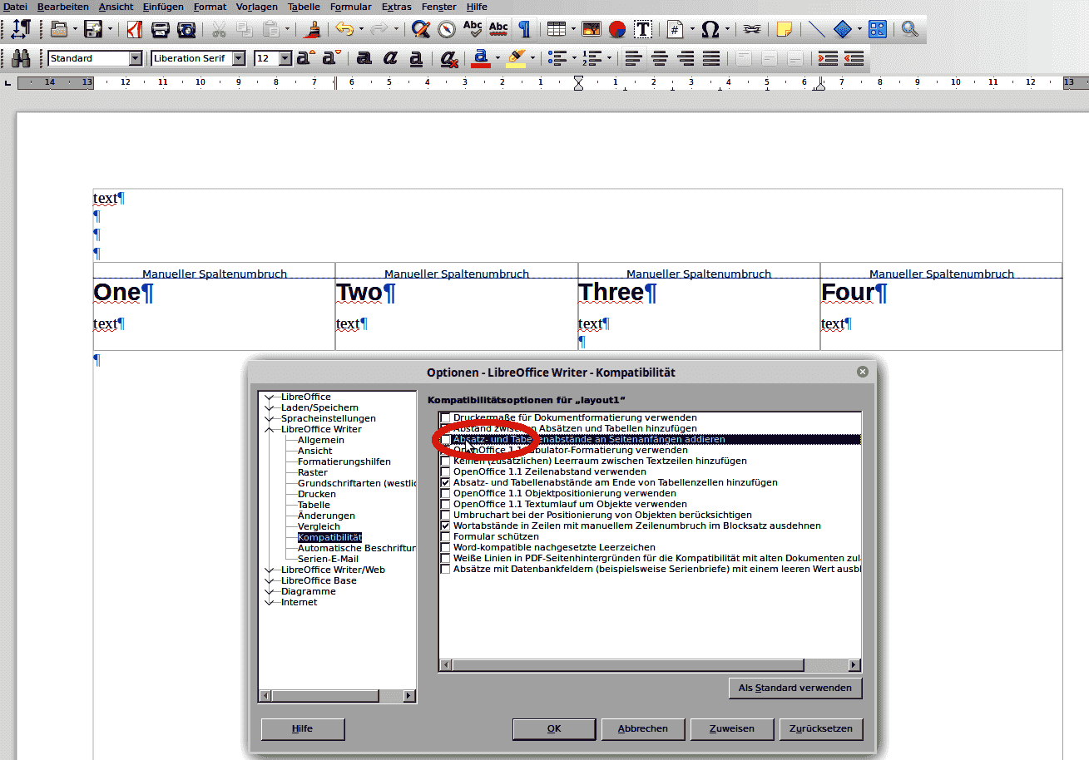Collapse the 'LibreOffice Writer' tree node
The height and width of the screenshot is (760, 1089).
coord(270,429)
